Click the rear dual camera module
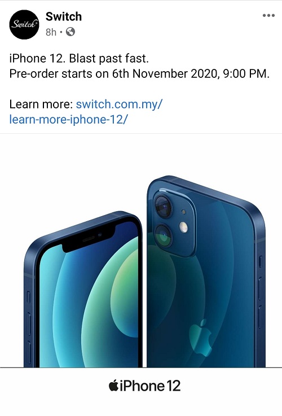 [x=174, y=223]
